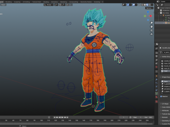Switch to the Texture Paint workspace tab

pyautogui.click(x=36, y=2)
